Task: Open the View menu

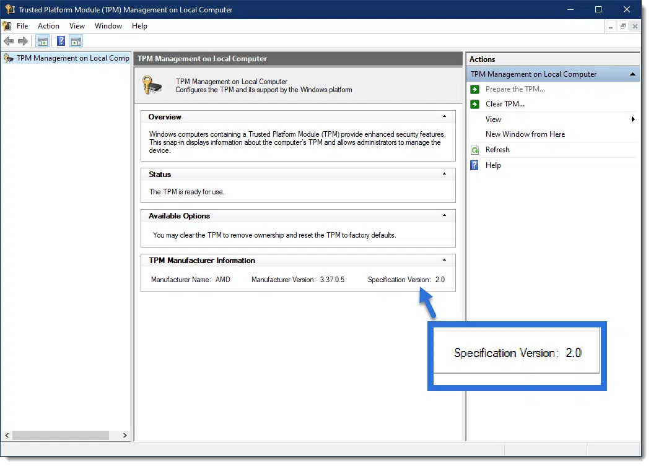Action: point(77,26)
